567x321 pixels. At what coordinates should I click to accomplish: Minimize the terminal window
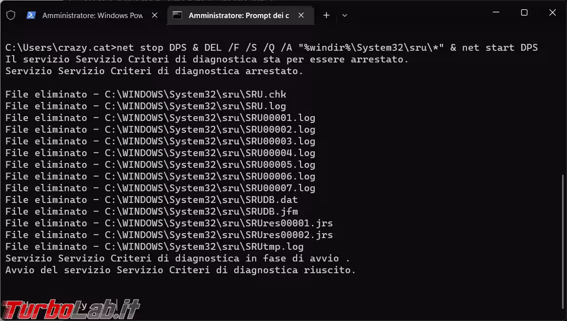496,13
